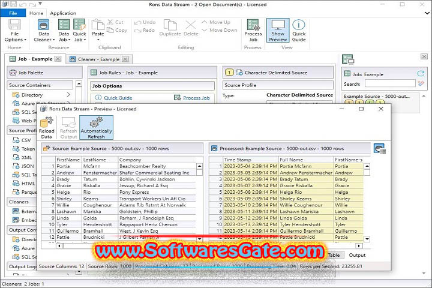Open the Data Job dropdown arrow

tap(69, 40)
